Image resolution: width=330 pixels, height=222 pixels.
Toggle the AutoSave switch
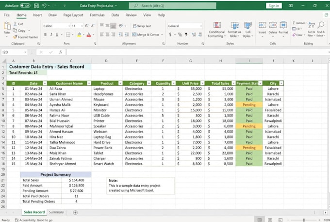click(x=25, y=6)
